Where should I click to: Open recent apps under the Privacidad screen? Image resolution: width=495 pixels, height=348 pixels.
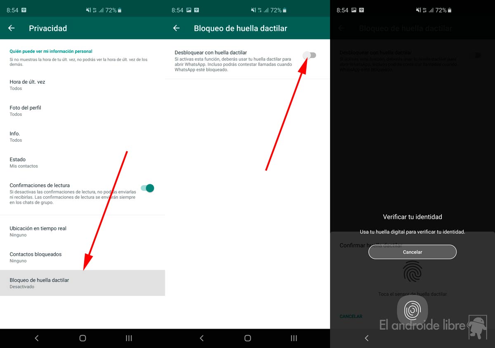(129, 338)
